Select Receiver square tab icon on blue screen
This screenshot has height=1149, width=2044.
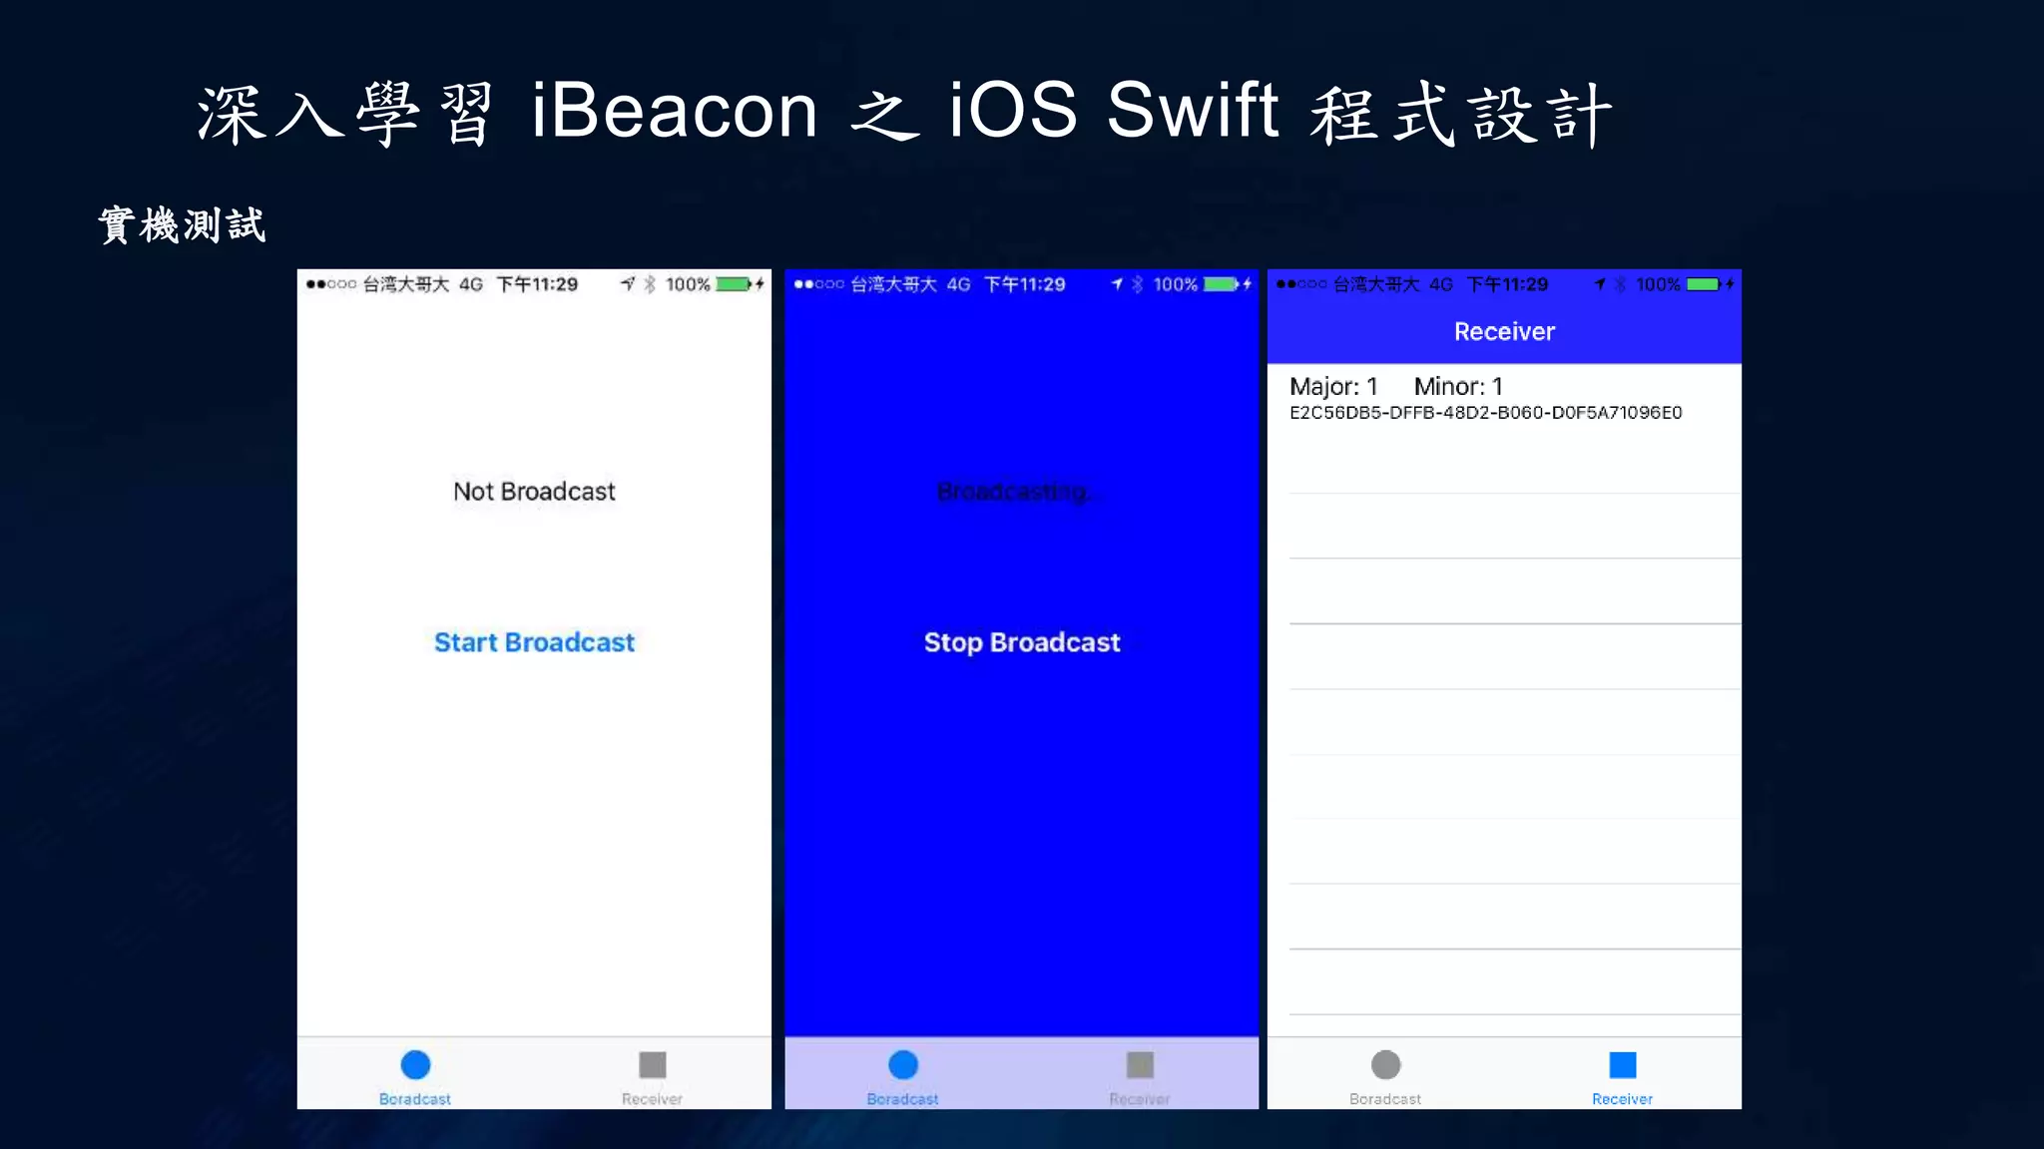tap(1140, 1065)
